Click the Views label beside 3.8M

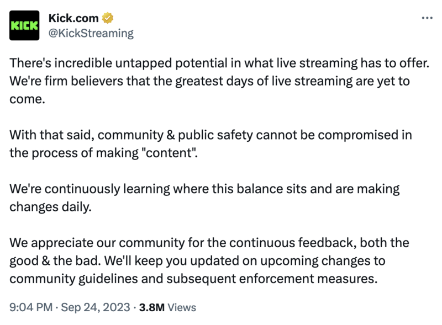[182, 307]
